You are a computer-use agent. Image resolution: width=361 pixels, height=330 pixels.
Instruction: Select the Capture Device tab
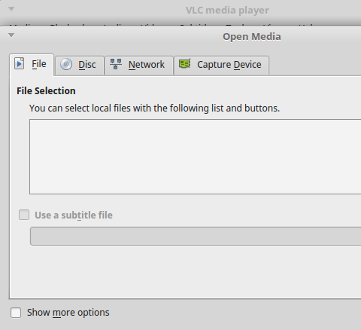(x=222, y=66)
